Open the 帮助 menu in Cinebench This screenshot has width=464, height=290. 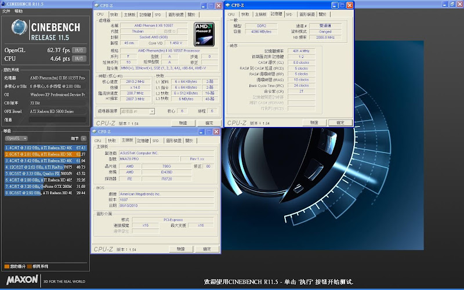point(19,11)
